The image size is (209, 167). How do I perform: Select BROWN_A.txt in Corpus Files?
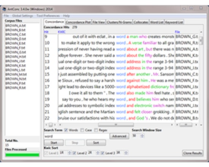click(16, 25)
